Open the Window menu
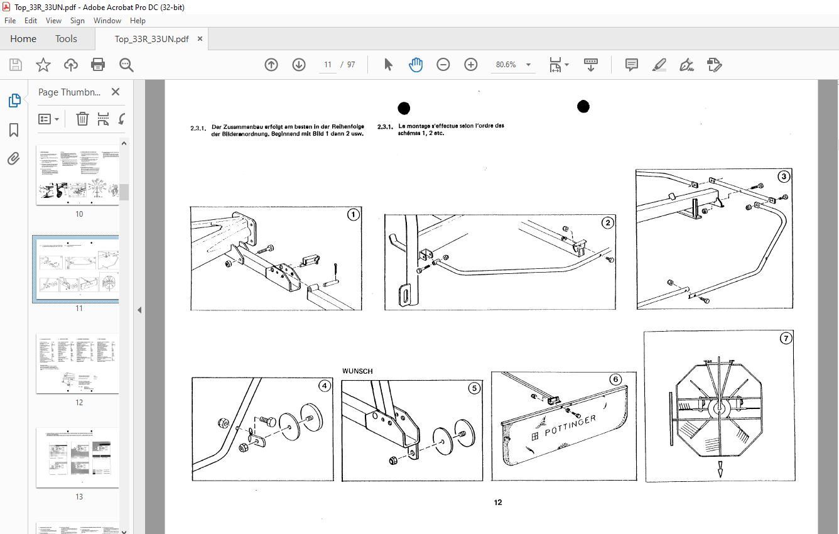839x534 pixels. coord(107,21)
